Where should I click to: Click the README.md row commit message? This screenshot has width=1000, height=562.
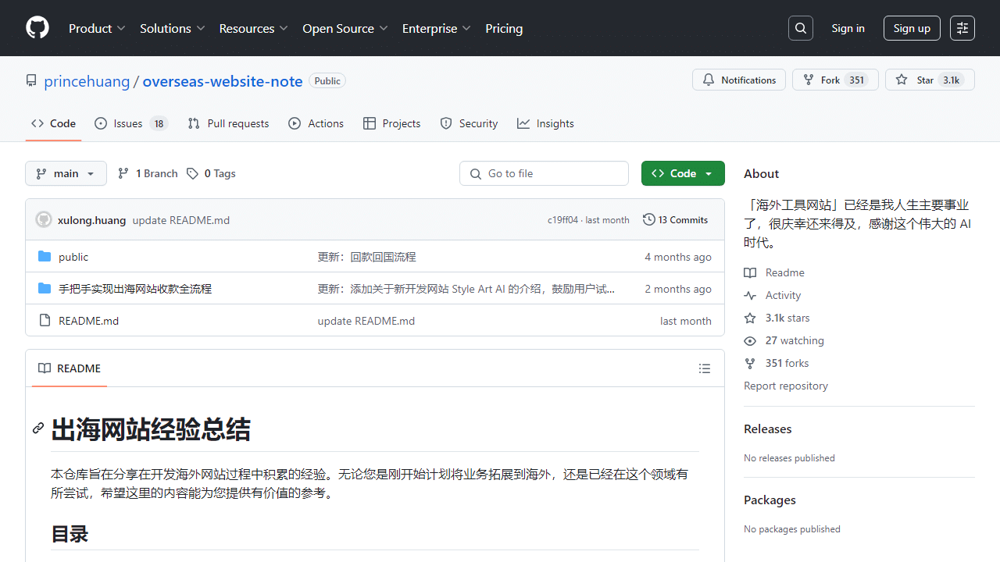coord(366,321)
